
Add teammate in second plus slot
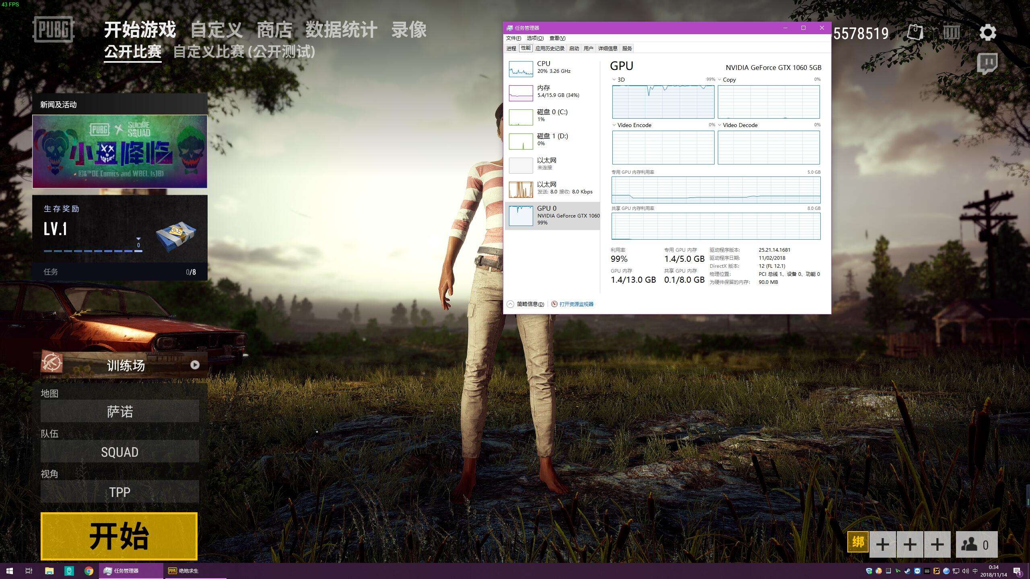910,544
